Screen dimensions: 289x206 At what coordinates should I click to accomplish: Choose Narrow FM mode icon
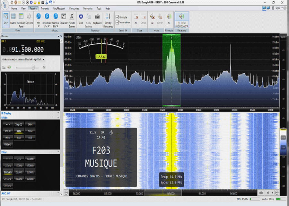coord(55,16)
